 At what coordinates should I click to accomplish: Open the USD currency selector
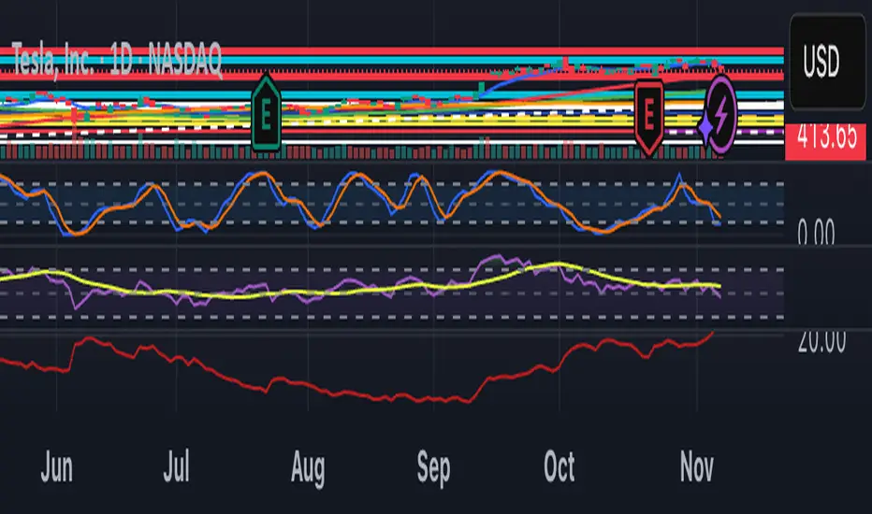pos(827,61)
